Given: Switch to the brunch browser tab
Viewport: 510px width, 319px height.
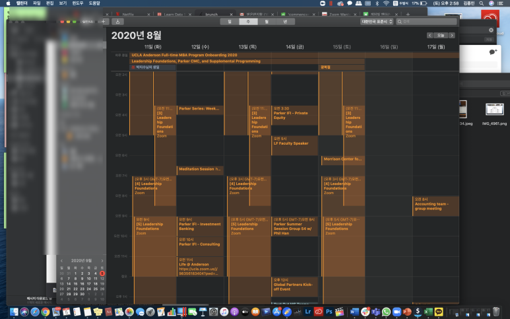Looking at the screenshot, I should [211, 15].
